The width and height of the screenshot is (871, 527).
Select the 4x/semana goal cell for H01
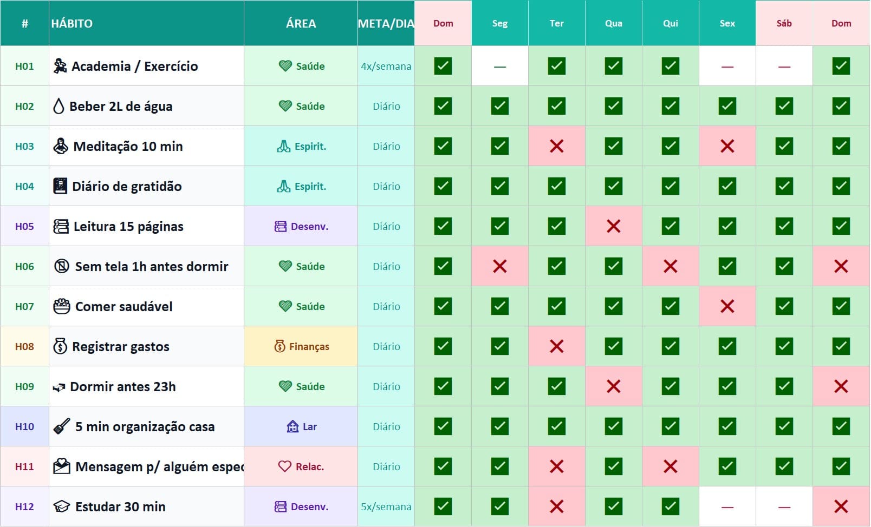[x=386, y=66]
